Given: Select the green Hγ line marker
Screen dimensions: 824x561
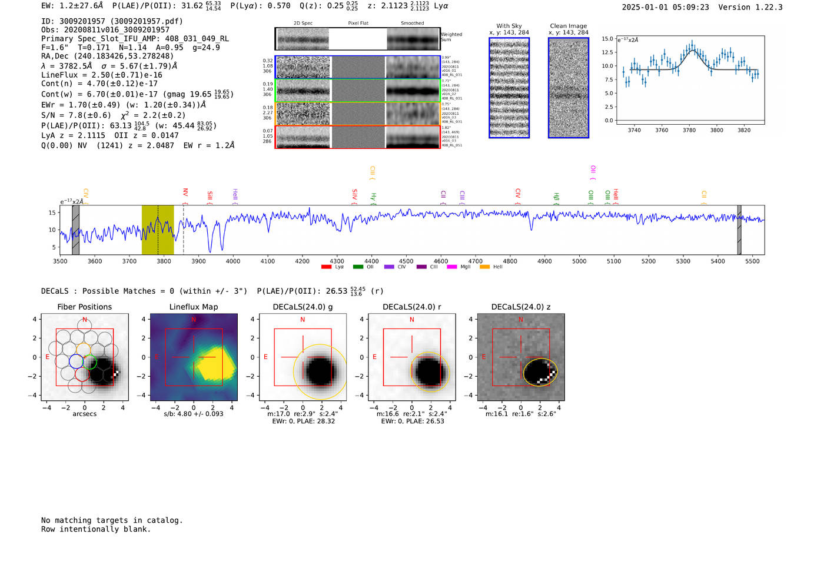Looking at the screenshot, I should [373, 198].
